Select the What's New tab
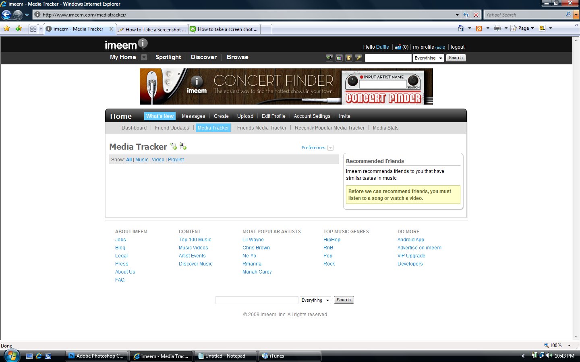580x362 pixels. point(160,116)
